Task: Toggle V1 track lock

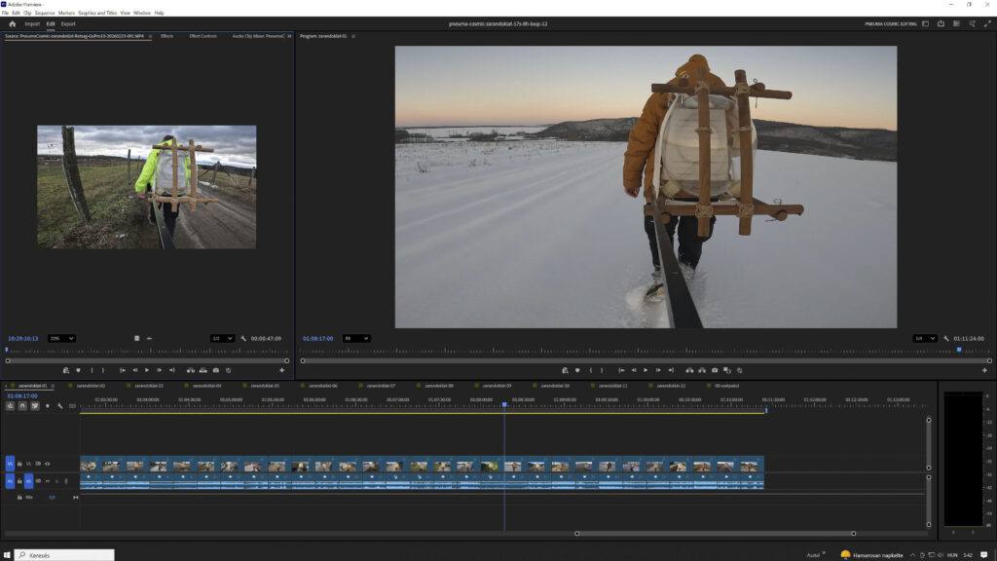Action: pos(19,464)
